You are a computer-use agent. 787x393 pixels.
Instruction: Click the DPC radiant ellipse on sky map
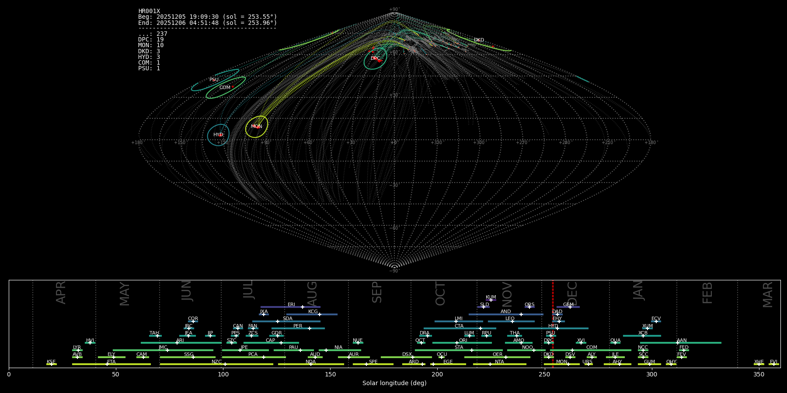coord(375,59)
